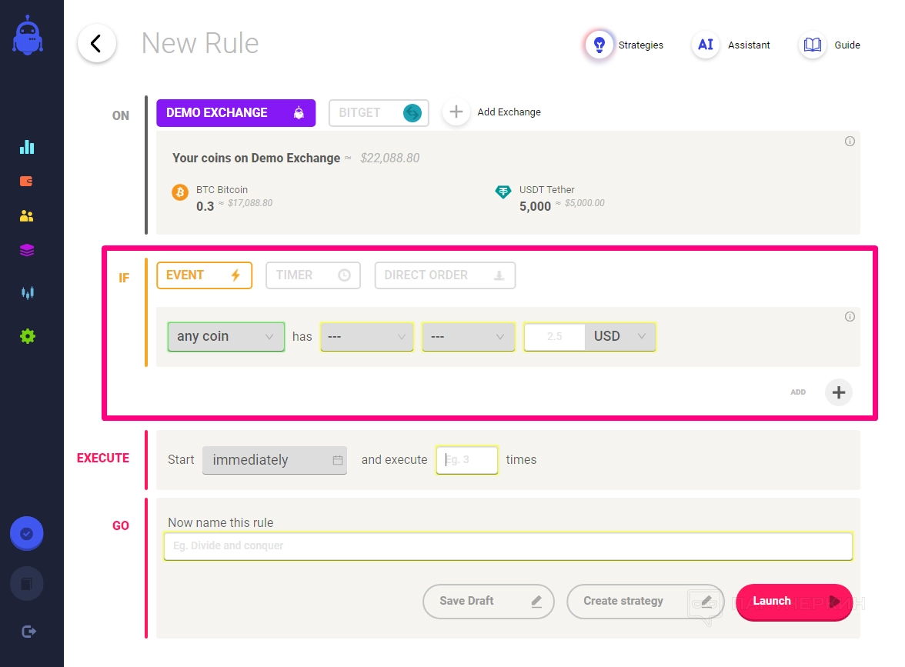905x667 pixels.
Task: Add a condition with the plus button
Action: pyautogui.click(x=839, y=392)
